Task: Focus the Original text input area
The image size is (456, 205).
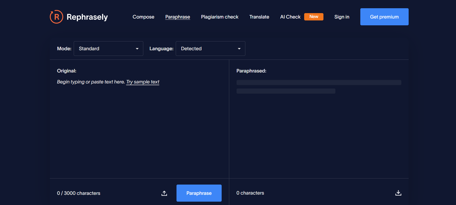Action: pos(139,128)
